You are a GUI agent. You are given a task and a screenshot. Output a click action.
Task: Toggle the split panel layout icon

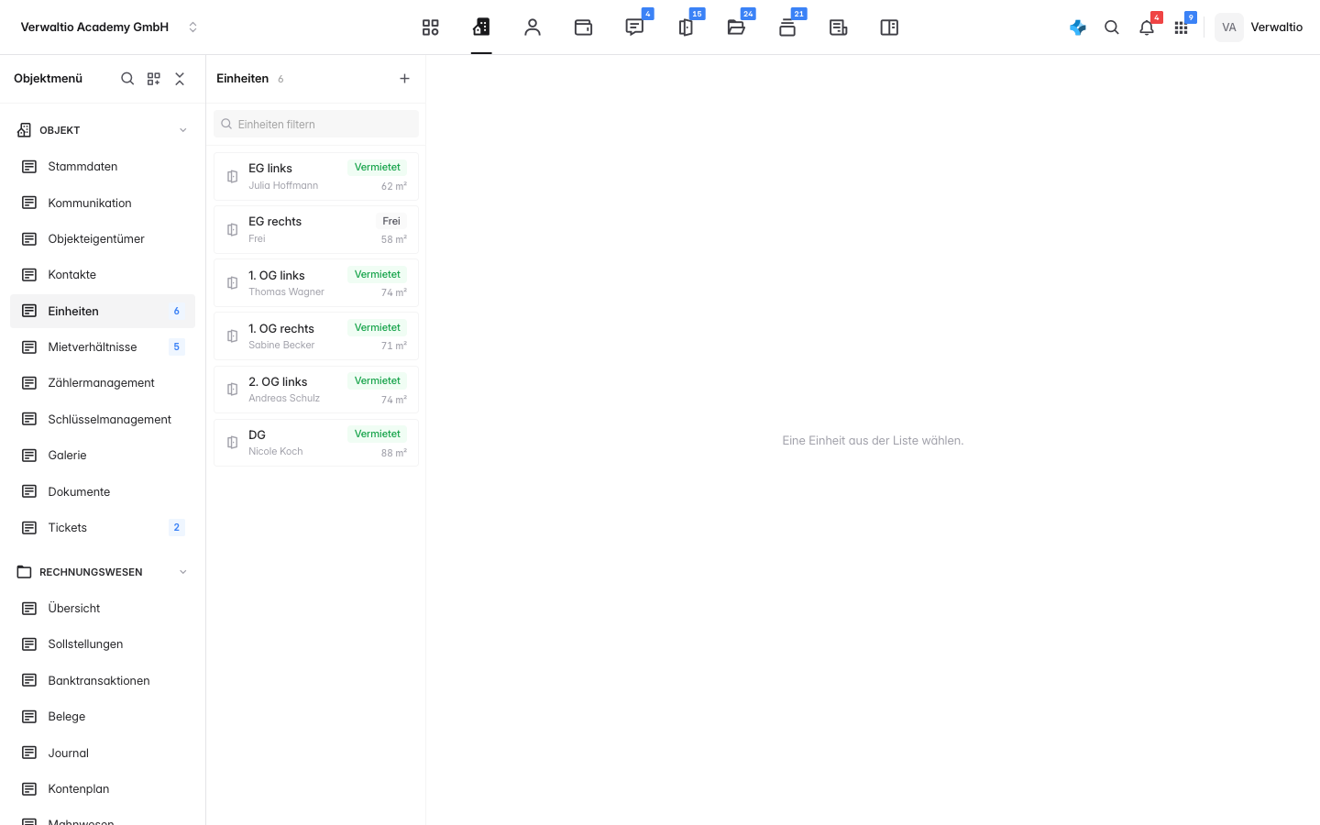(x=889, y=27)
